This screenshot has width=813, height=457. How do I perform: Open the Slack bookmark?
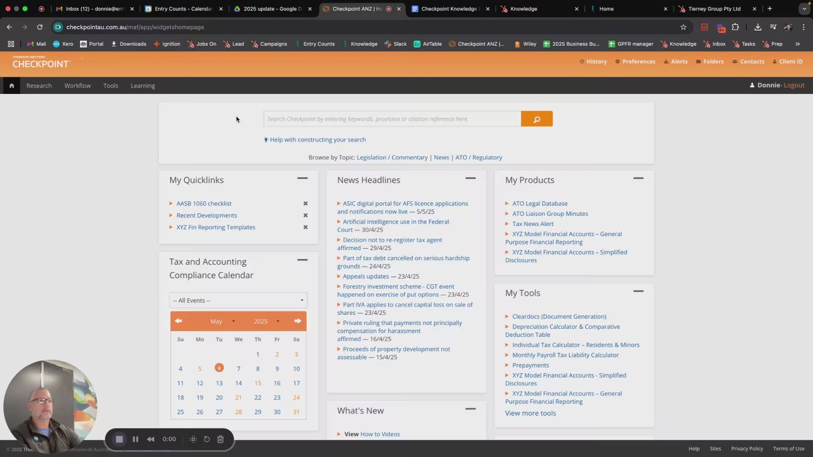point(395,44)
